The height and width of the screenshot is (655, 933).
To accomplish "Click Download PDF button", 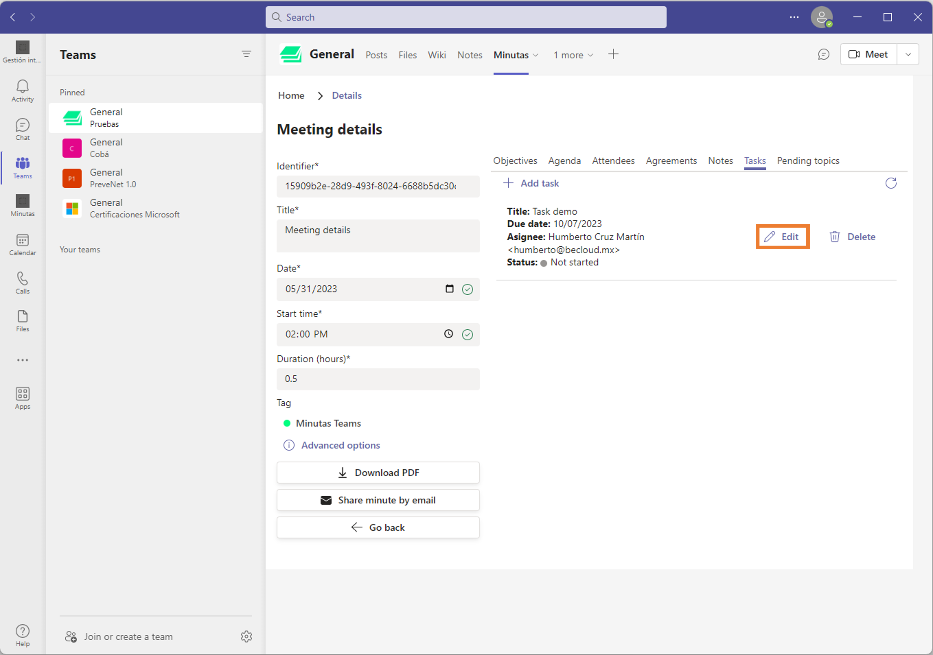I will [378, 473].
